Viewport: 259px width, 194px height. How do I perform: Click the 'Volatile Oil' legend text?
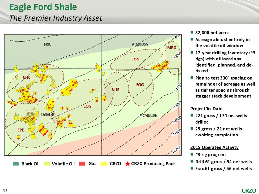point(63,164)
